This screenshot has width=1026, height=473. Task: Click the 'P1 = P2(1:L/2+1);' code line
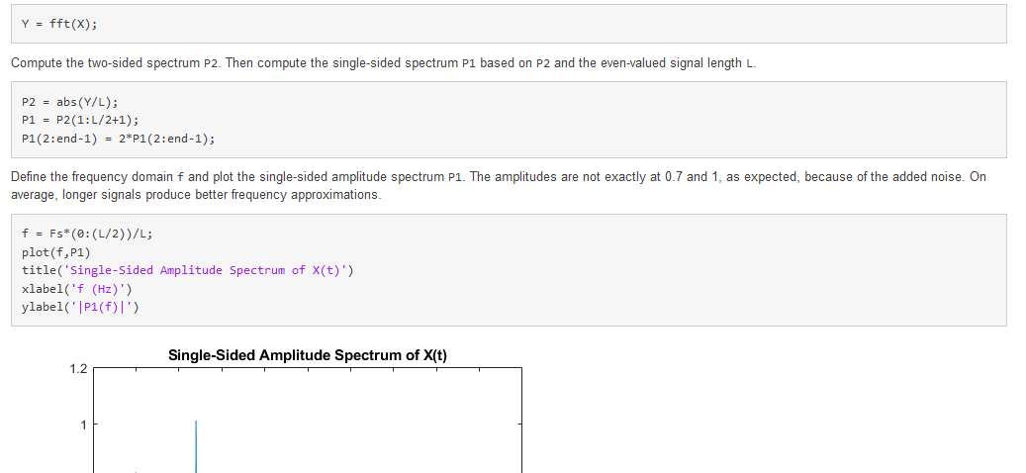(x=79, y=120)
